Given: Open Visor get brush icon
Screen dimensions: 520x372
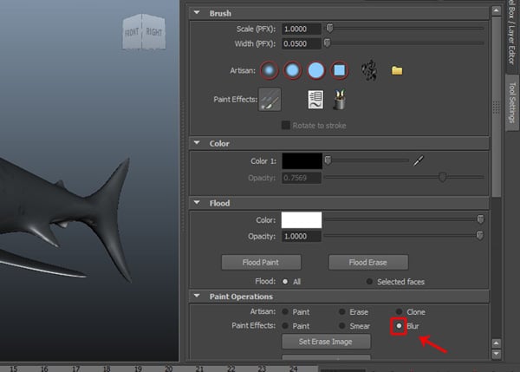Looking at the screenshot, I should click(x=339, y=99).
